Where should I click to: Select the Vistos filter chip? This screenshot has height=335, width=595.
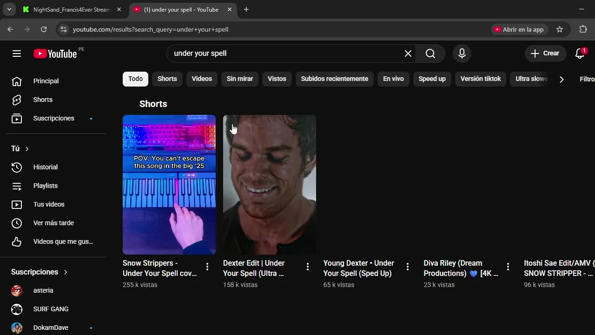coord(277,79)
